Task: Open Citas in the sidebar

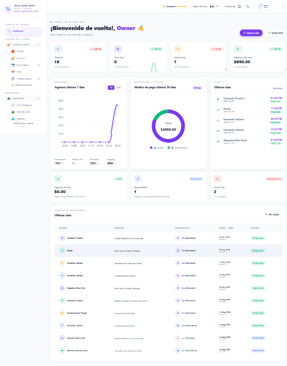Action: click(19, 72)
